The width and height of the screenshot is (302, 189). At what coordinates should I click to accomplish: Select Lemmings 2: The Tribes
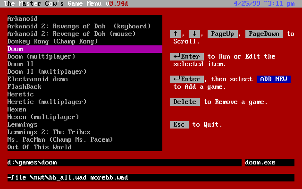click(85, 132)
